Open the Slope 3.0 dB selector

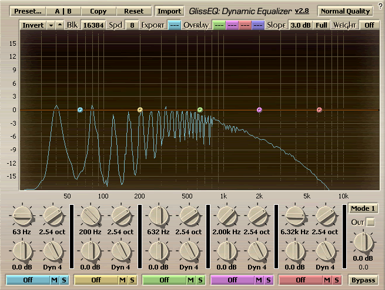coord(300,25)
